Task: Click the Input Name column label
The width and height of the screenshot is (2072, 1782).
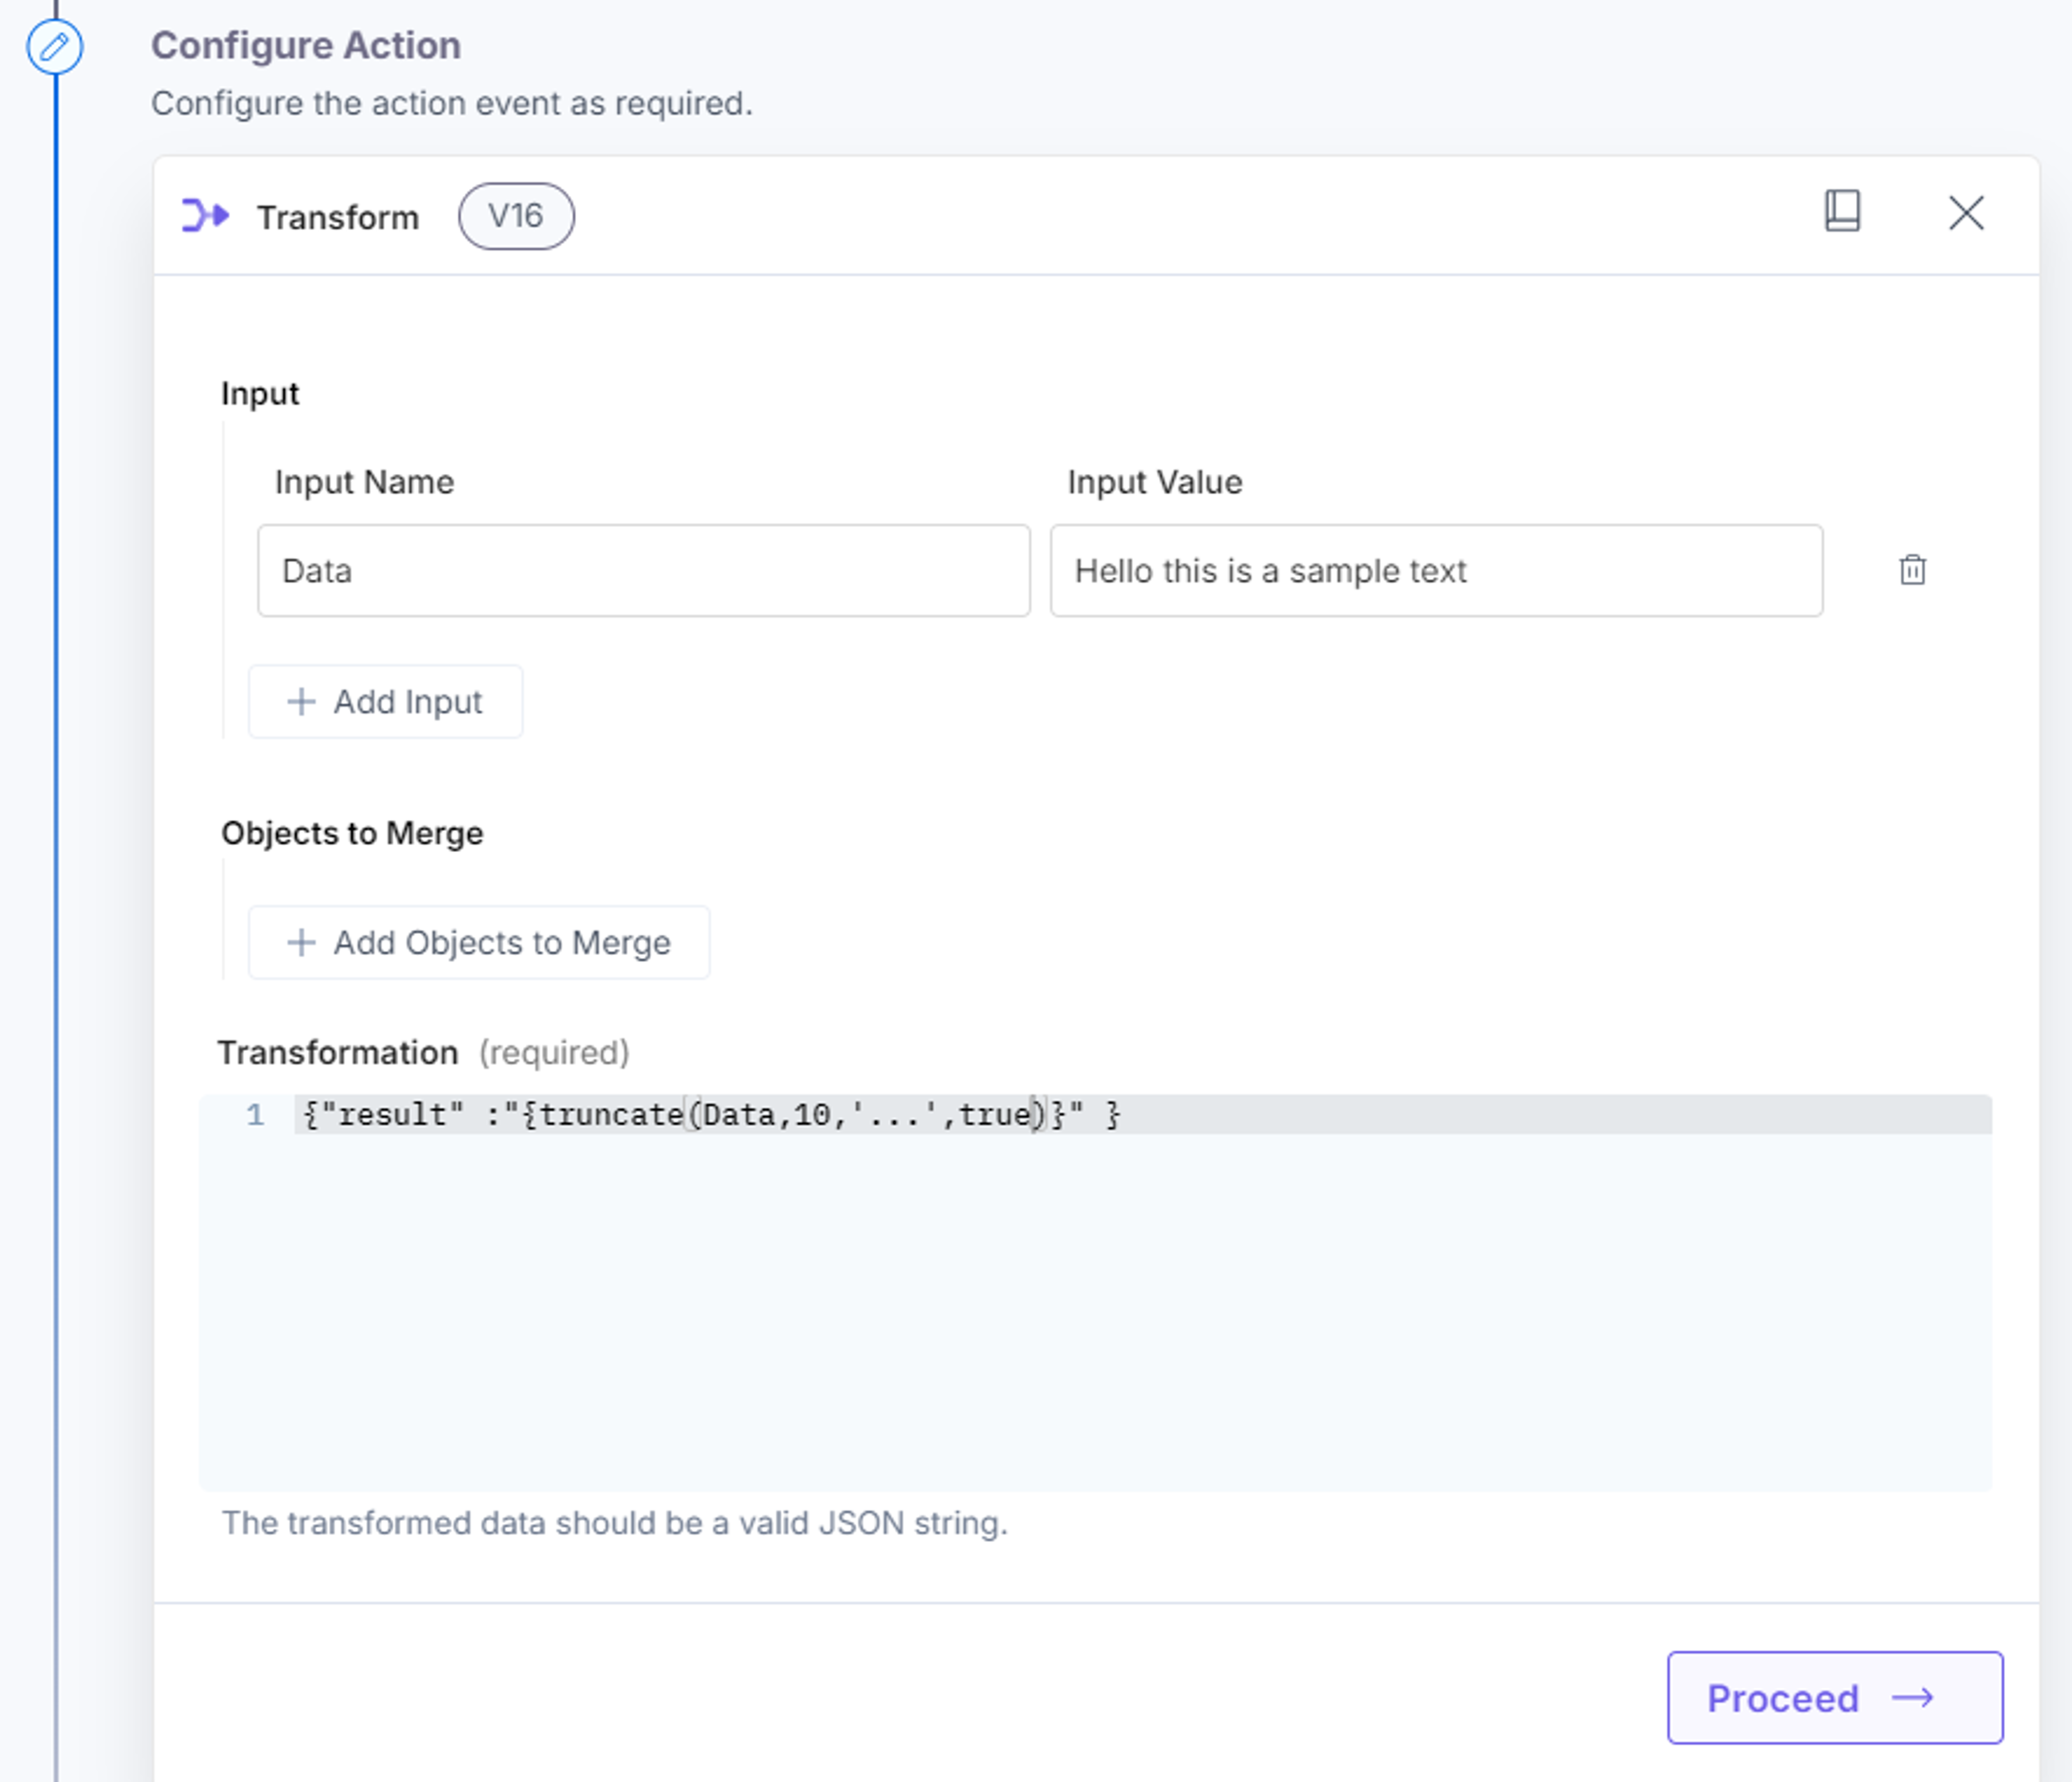Action: (x=364, y=483)
